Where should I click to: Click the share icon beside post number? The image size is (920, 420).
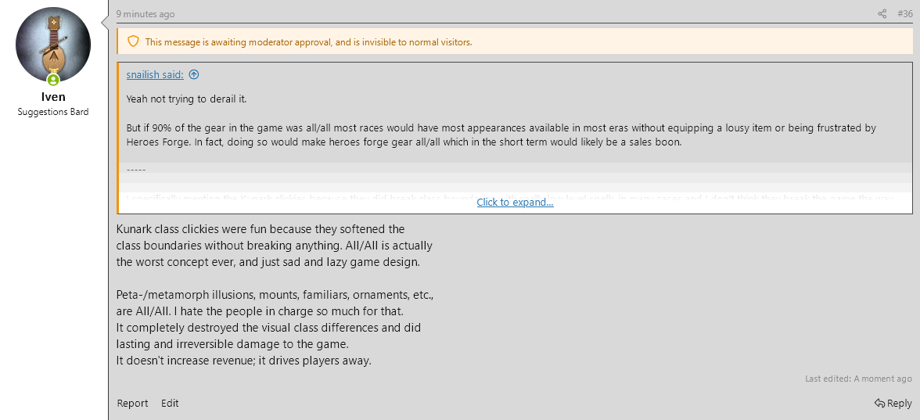click(x=882, y=14)
